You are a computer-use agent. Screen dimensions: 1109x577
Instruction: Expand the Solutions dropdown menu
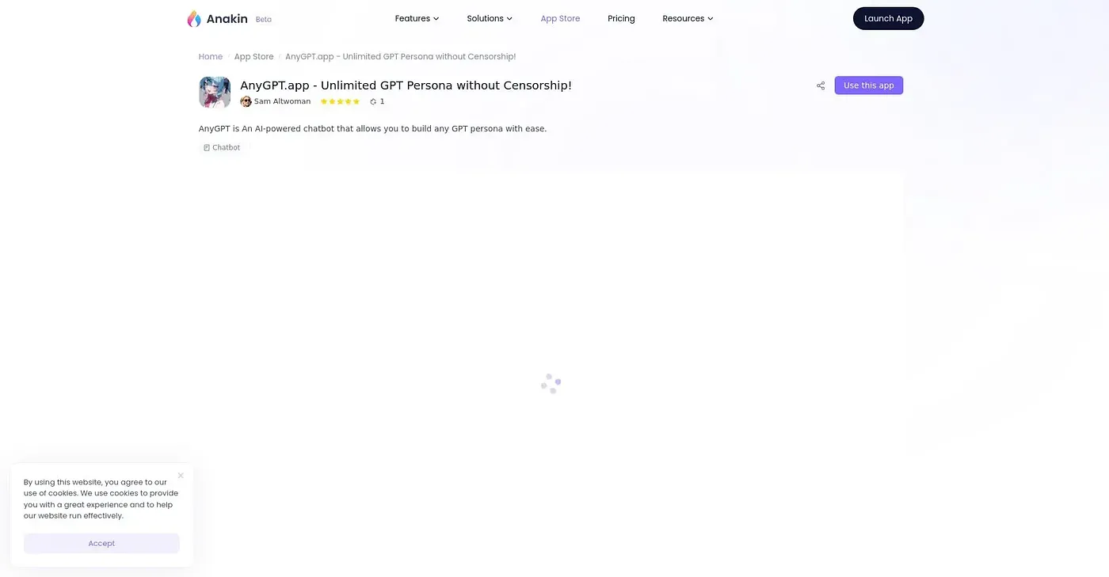[x=490, y=18]
